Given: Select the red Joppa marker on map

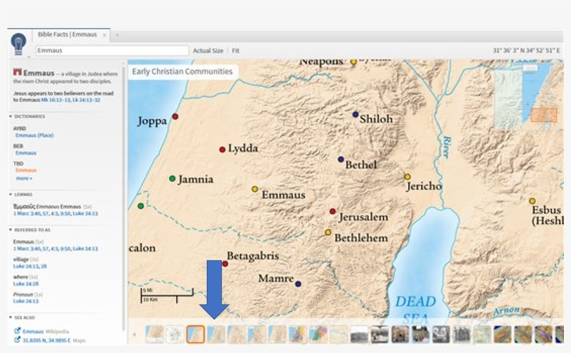Looking at the screenshot, I should click(x=175, y=117).
